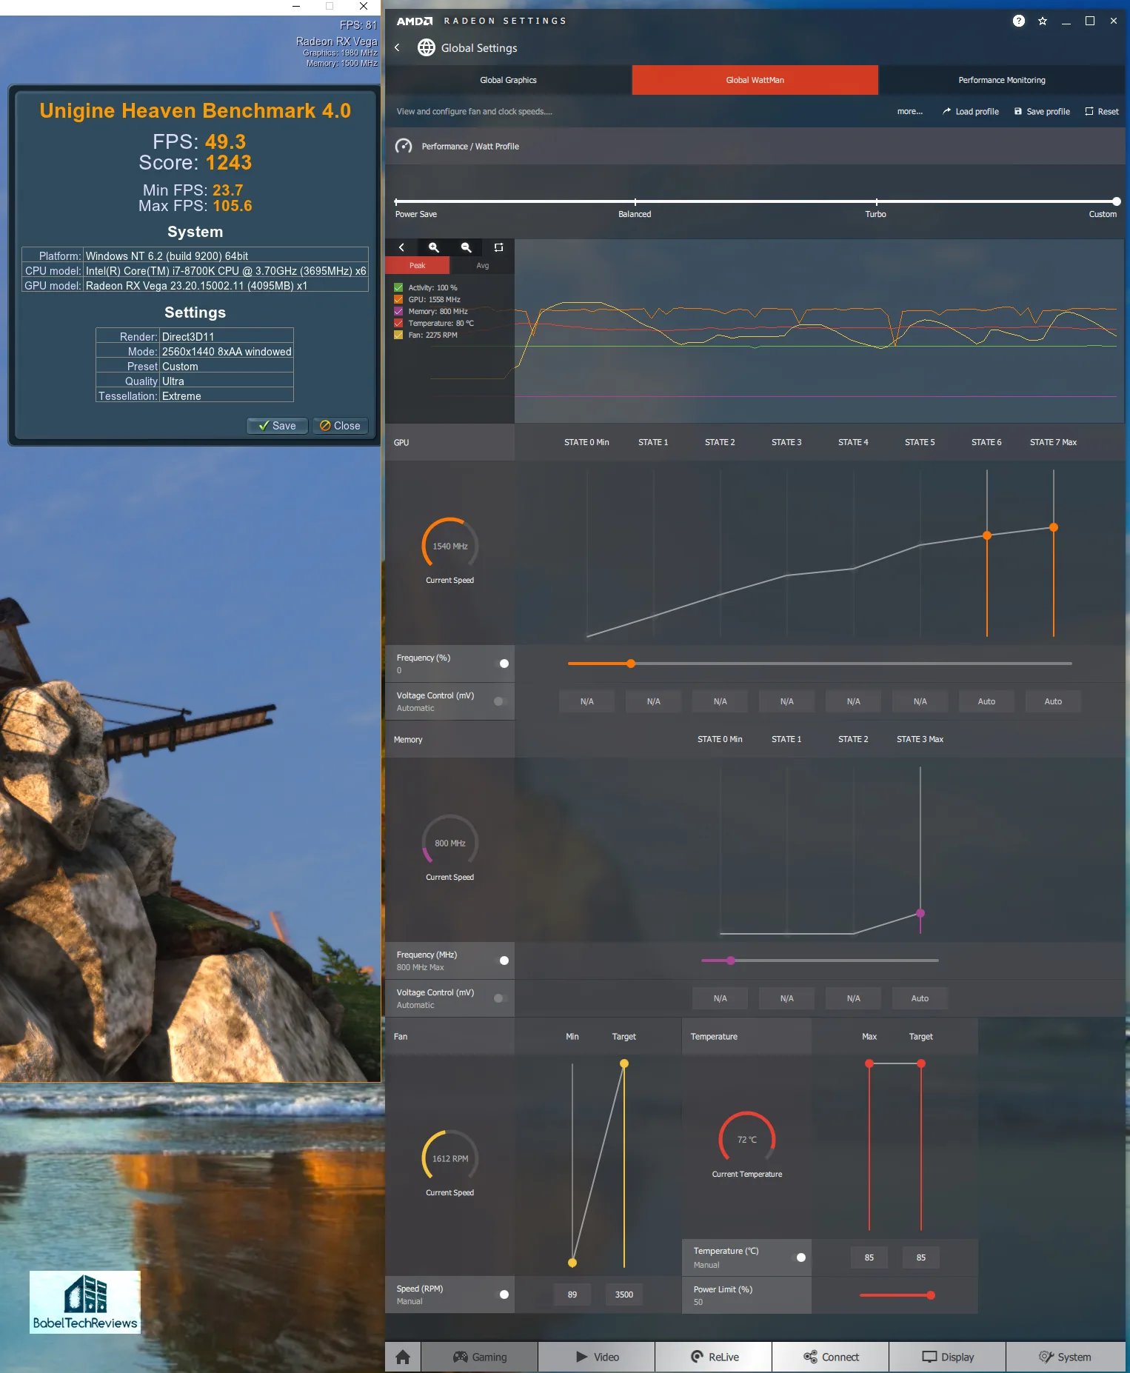Viewport: 1130px width, 1373px height.
Task: Open the Performance Monitoring tab
Action: click(1001, 80)
